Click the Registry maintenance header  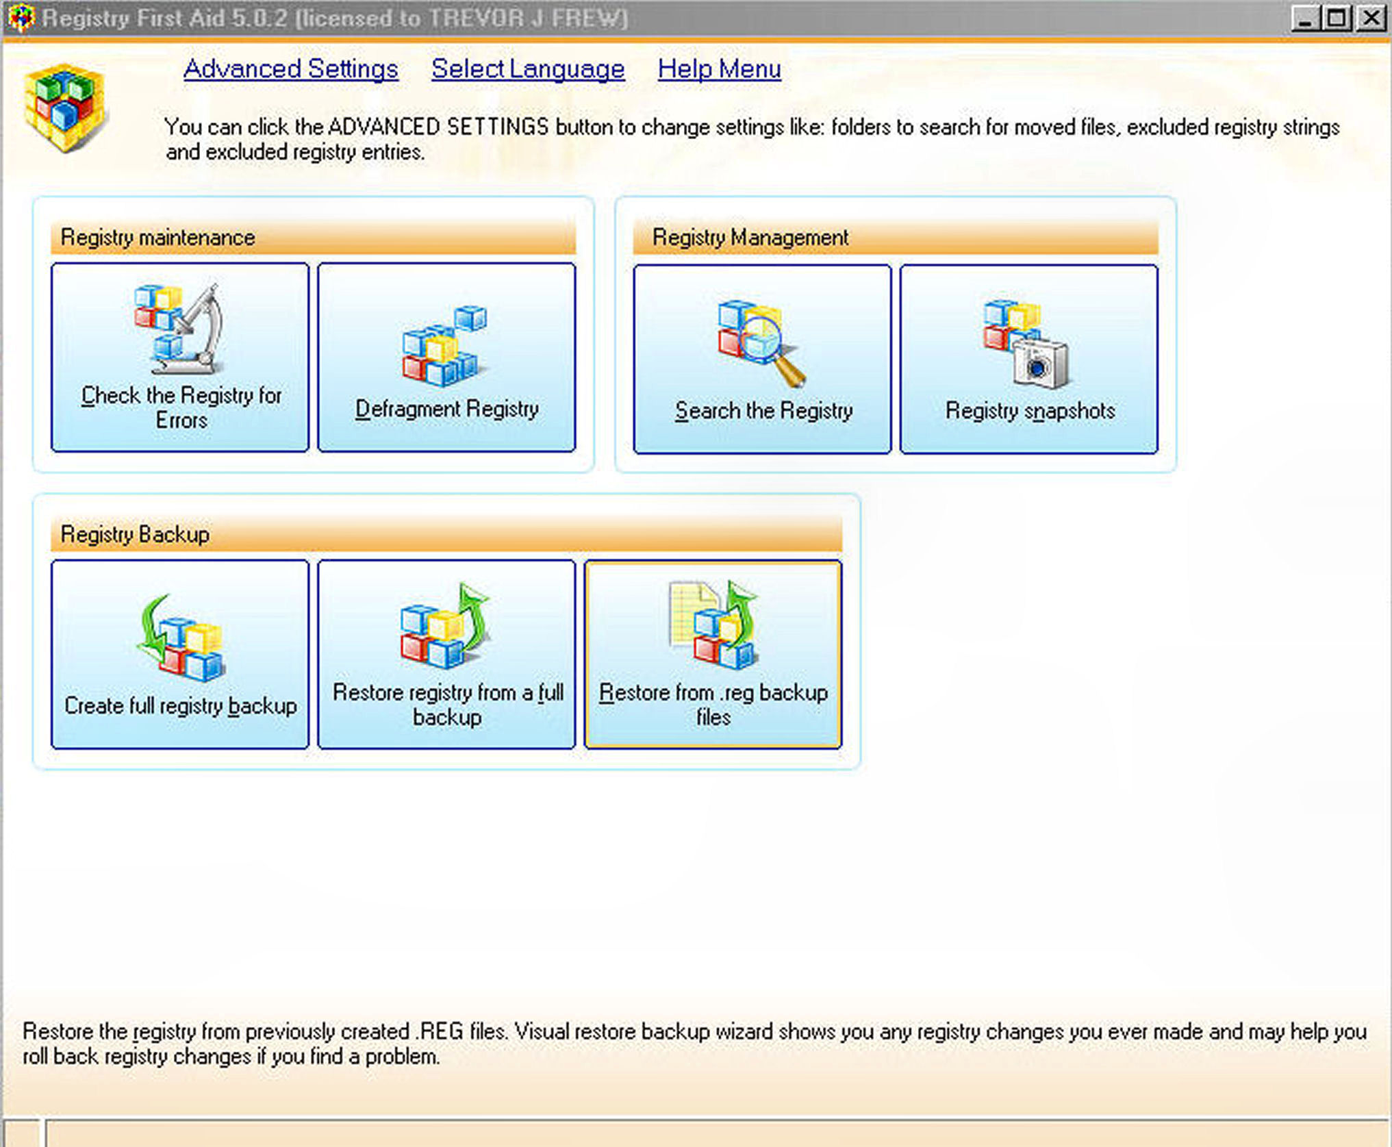click(x=313, y=237)
